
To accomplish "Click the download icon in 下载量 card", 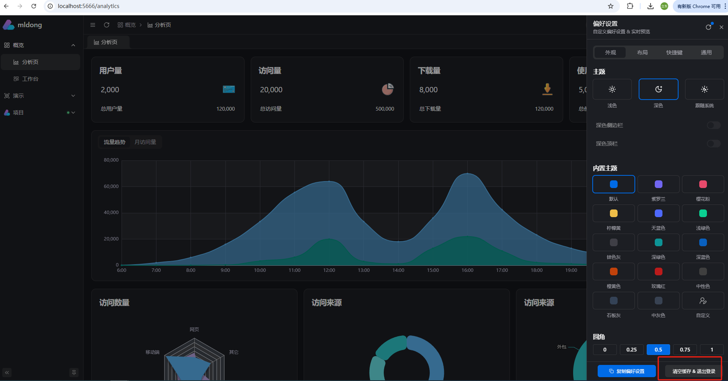I will [x=547, y=89].
